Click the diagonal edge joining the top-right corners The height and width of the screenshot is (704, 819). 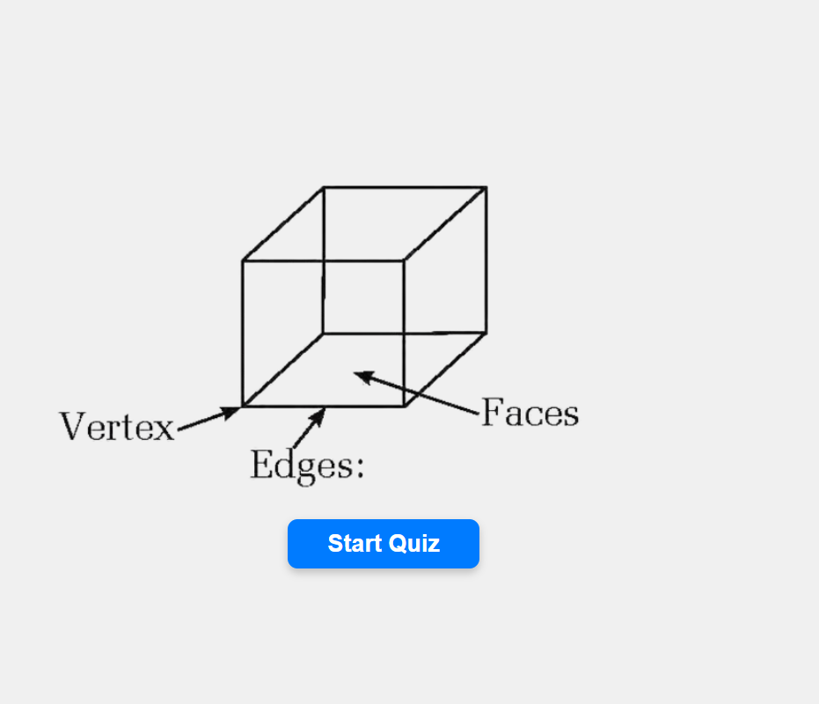(x=446, y=224)
